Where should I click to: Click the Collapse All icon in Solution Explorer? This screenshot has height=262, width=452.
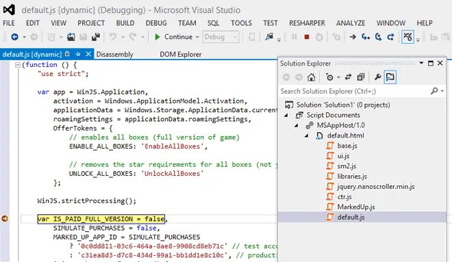click(x=361, y=77)
